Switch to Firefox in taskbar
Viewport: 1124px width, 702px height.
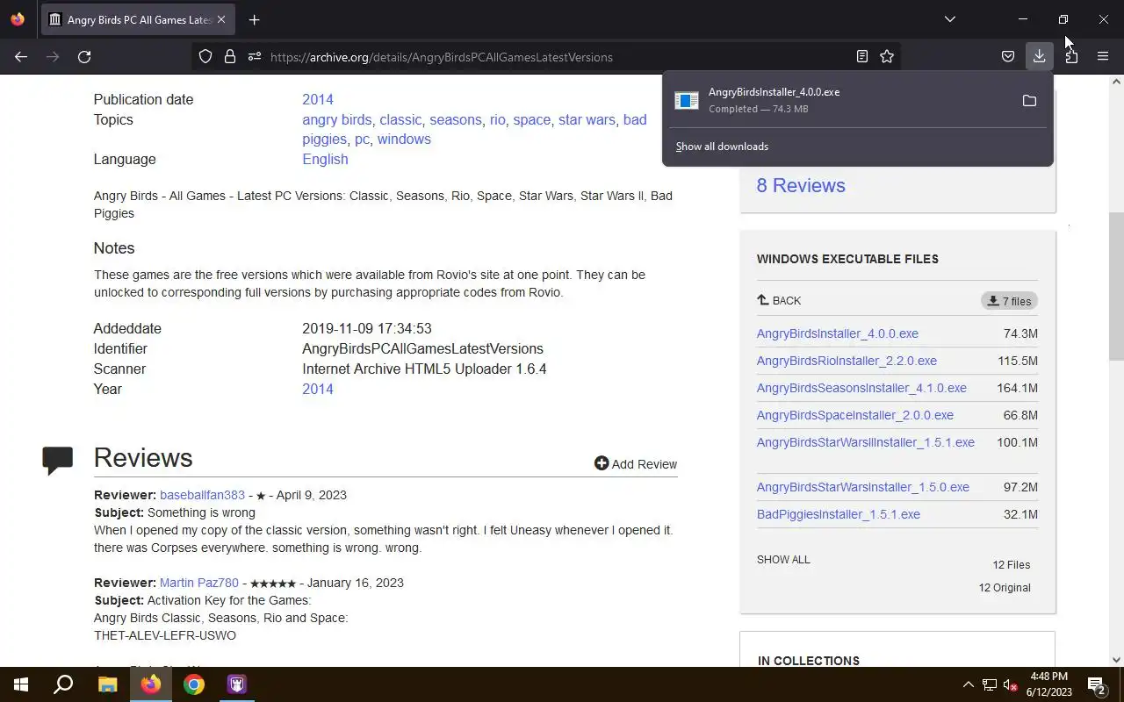151,684
